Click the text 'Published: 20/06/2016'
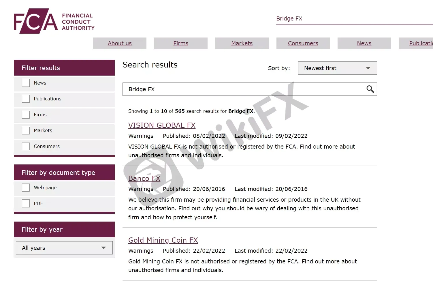The height and width of the screenshot is (281, 433). [x=194, y=189]
